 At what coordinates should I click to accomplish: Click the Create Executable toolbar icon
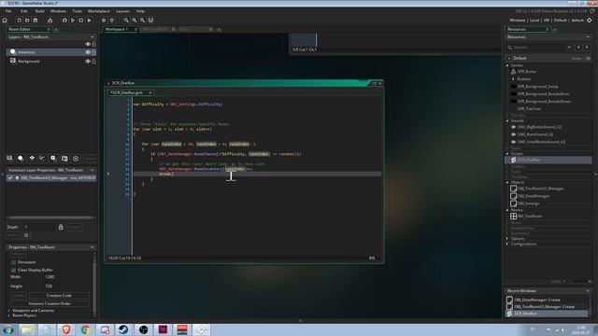pyautogui.click(x=50, y=21)
